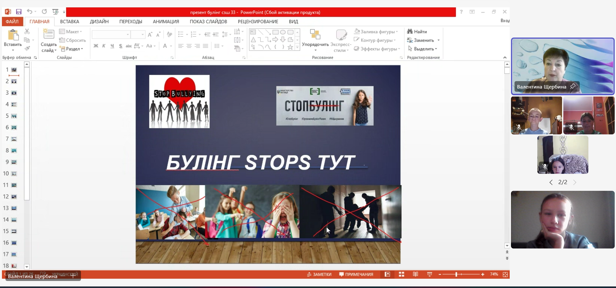This screenshot has height=288, width=616.
Task: Open the ДИЗАЙН ribbon tab
Action: pyautogui.click(x=99, y=21)
